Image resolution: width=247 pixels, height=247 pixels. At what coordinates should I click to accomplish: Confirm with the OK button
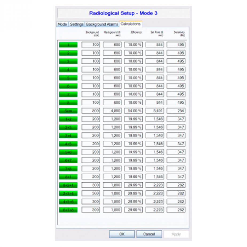pos(122,234)
